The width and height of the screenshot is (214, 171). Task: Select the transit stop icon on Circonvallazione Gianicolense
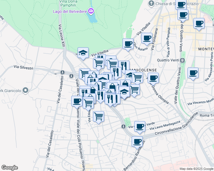tap(123, 126)
